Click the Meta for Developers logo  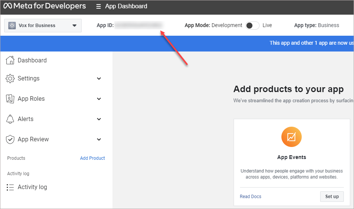tap(45, 6)
